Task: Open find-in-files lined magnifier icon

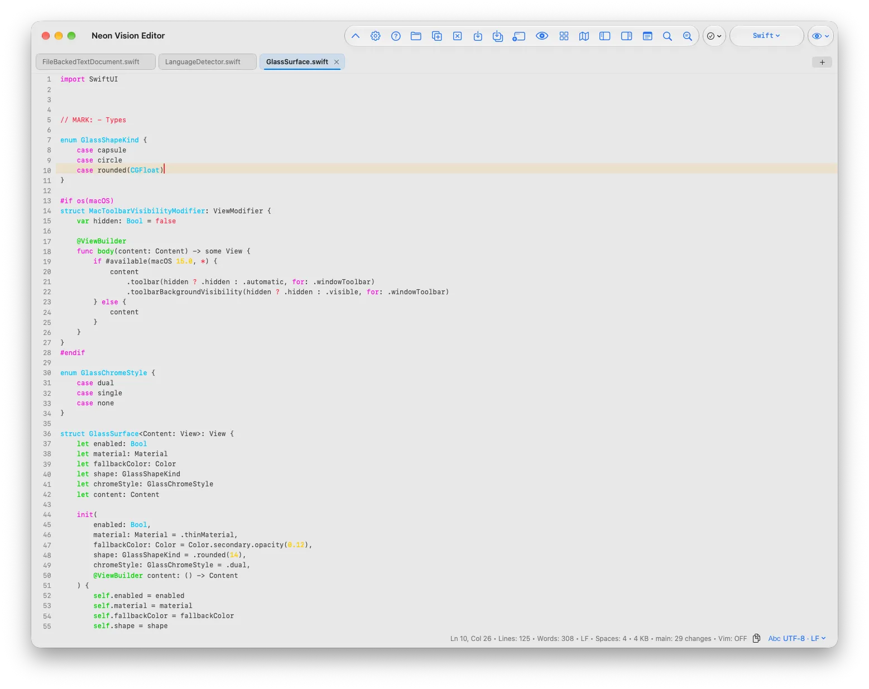Action: click(x=688, y=36)
